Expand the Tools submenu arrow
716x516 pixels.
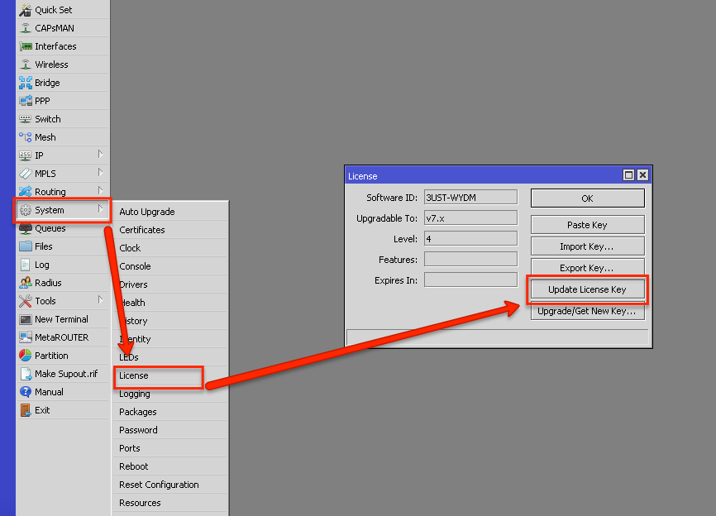(101, 300)
